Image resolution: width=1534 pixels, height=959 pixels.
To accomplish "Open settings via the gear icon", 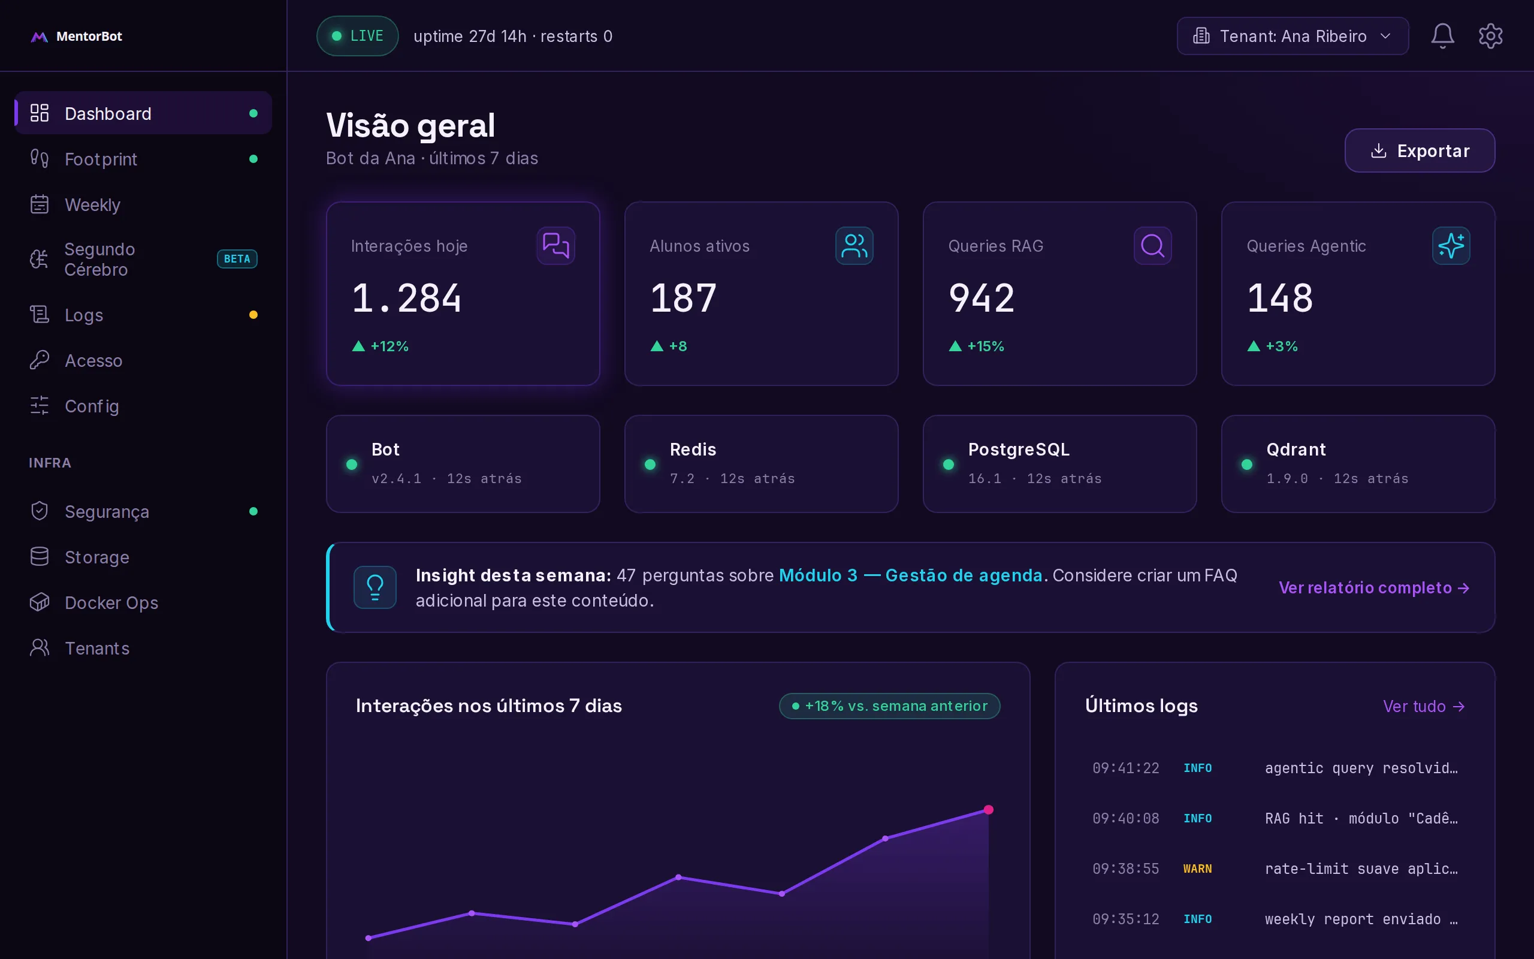I will tap(1490, 36).
